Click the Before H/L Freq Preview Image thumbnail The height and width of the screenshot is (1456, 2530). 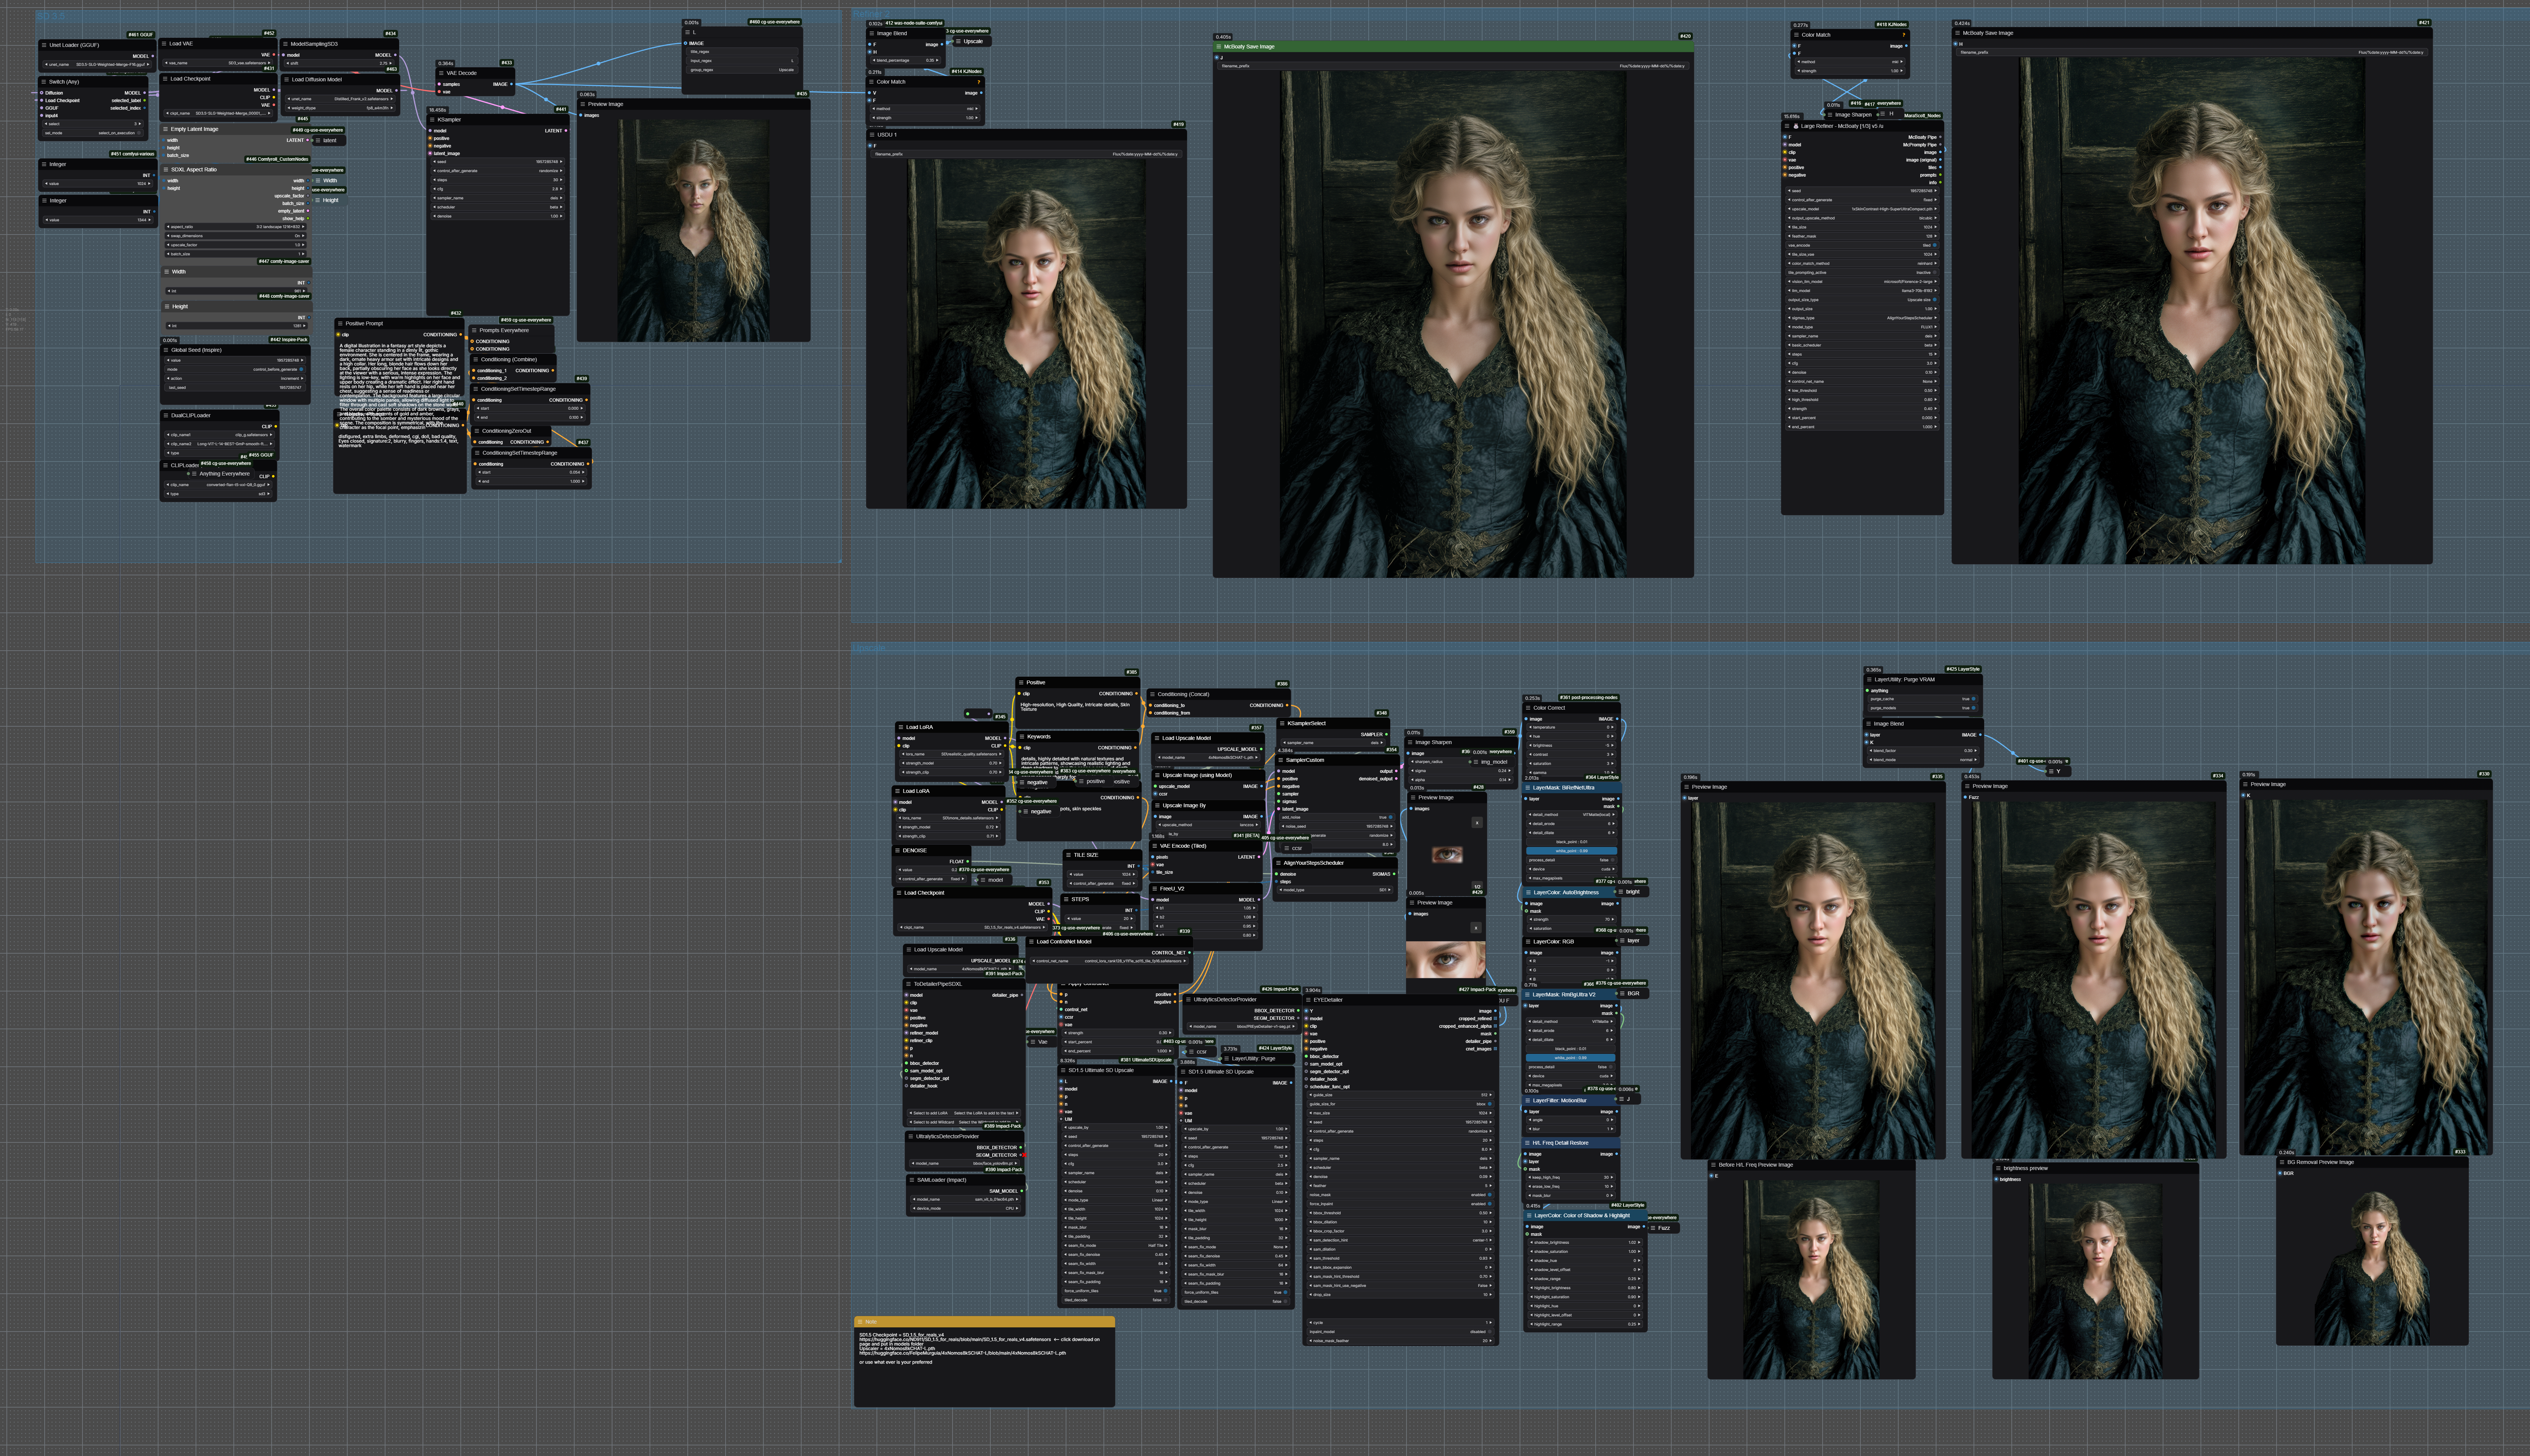pyautogui.click(x=1811, y=1279)
